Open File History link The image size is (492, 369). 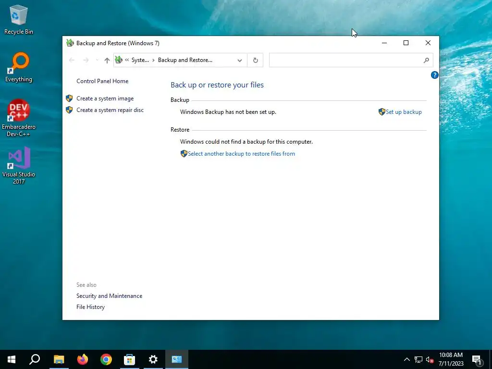[90, 307]
